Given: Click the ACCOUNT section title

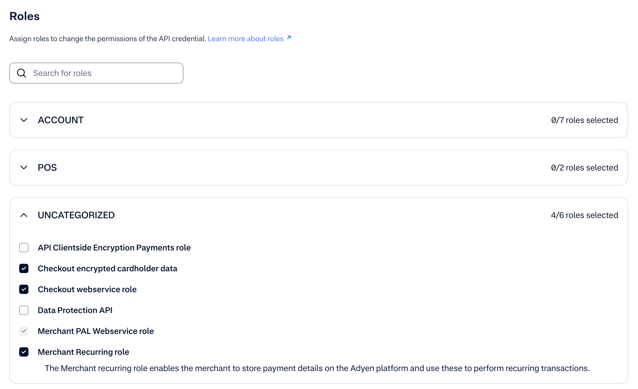Looking at the screenshot, I should click(x=61, y=120).
